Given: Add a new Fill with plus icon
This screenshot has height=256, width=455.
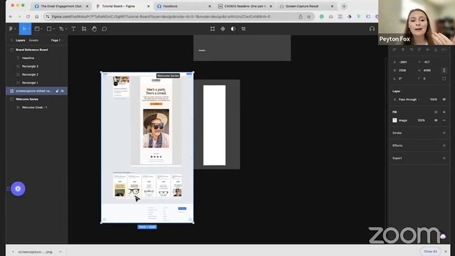Looking at the screenshot, I should pos(444,112).
